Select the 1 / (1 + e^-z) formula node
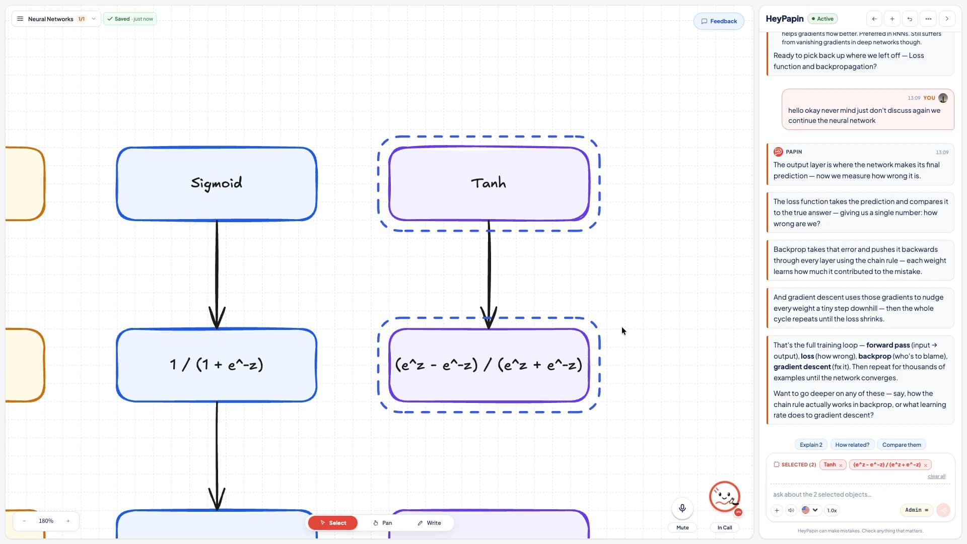 click(217, 365)
